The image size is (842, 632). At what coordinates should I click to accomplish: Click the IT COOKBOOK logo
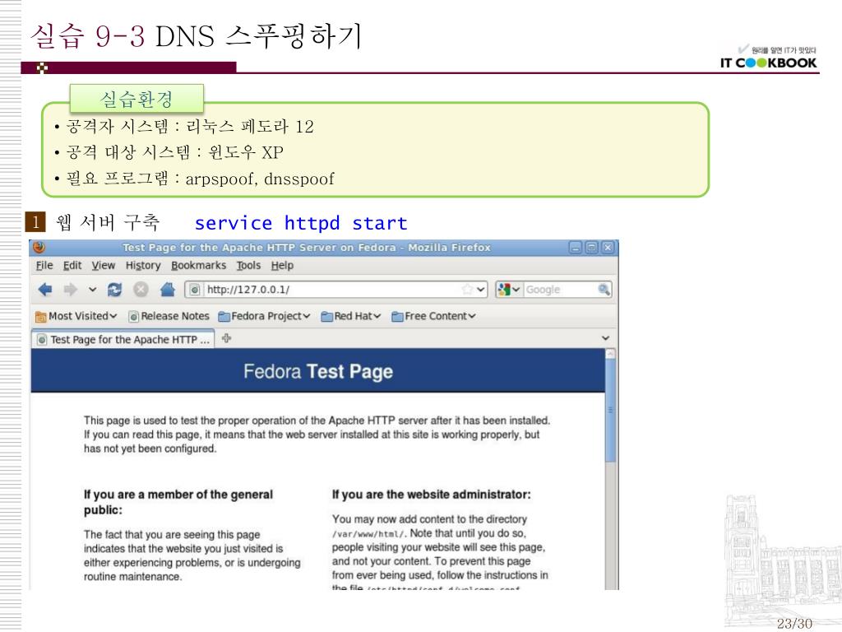[x=769, y=58]
